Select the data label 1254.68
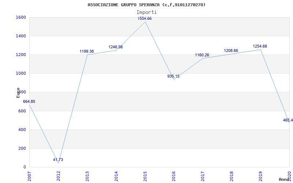Image resolution: width=293 pixels, height=183 pixels. (x=260, y=46)
